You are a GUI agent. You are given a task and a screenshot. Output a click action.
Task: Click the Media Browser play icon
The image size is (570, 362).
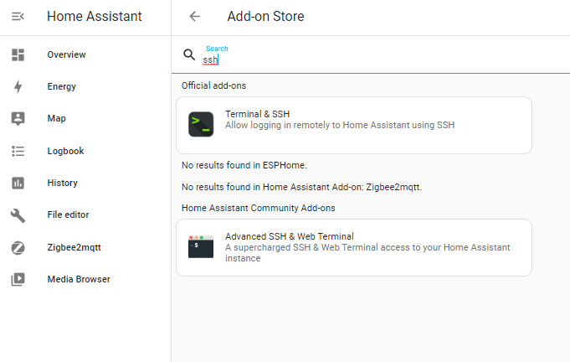tap(18, 279)
